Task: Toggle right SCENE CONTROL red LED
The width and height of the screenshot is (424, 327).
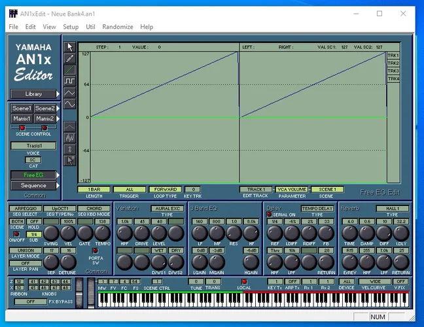Action: (x=44, y=128)
